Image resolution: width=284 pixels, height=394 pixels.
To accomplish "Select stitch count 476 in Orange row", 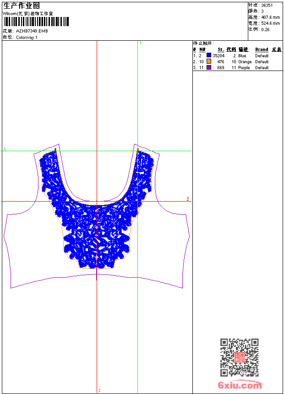I will (x=221, y=62).
